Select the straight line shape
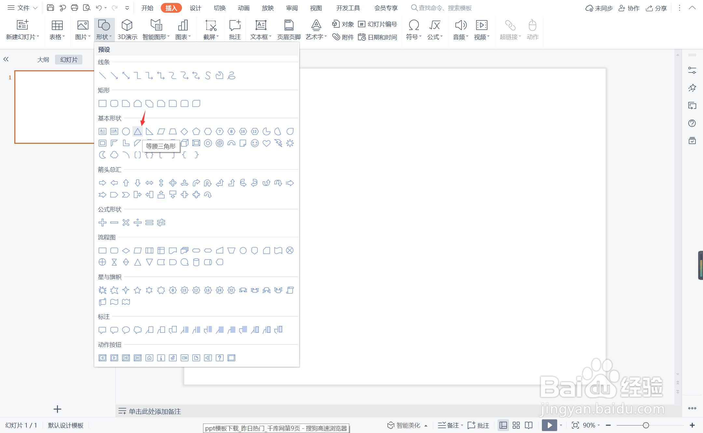703x433 pixels. (103, 75)
